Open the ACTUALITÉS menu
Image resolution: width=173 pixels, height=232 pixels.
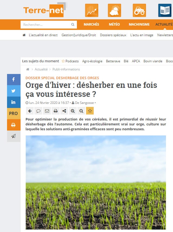tap(164, 24)
